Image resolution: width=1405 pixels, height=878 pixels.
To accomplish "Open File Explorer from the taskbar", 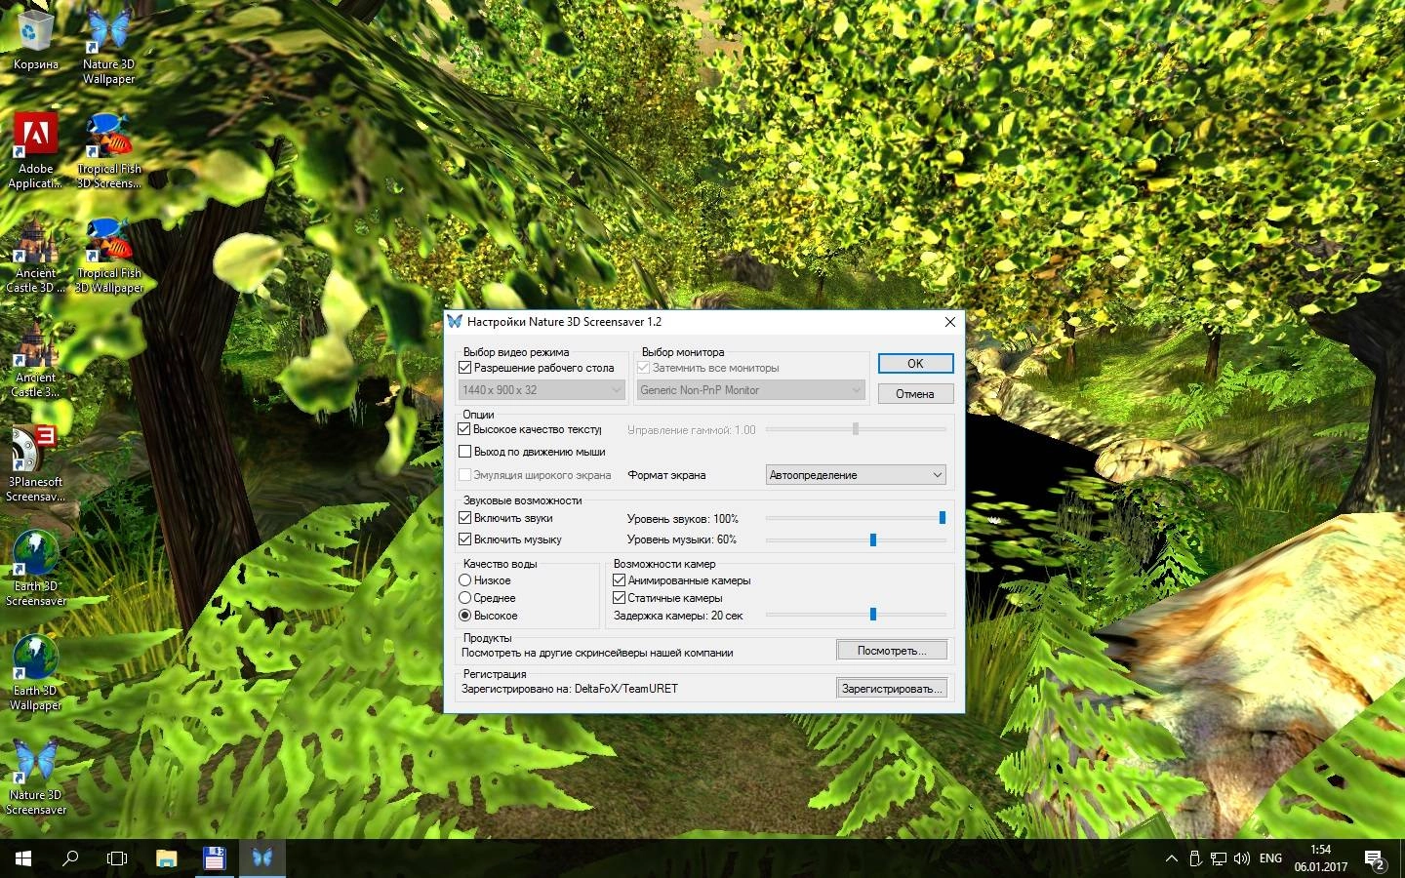I will coord(167,858).
